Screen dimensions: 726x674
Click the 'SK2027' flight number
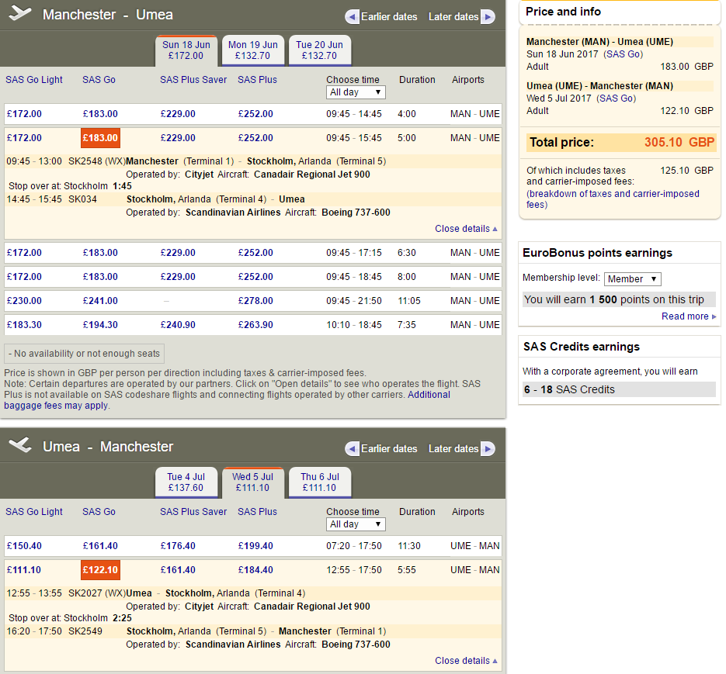(85, 593)
